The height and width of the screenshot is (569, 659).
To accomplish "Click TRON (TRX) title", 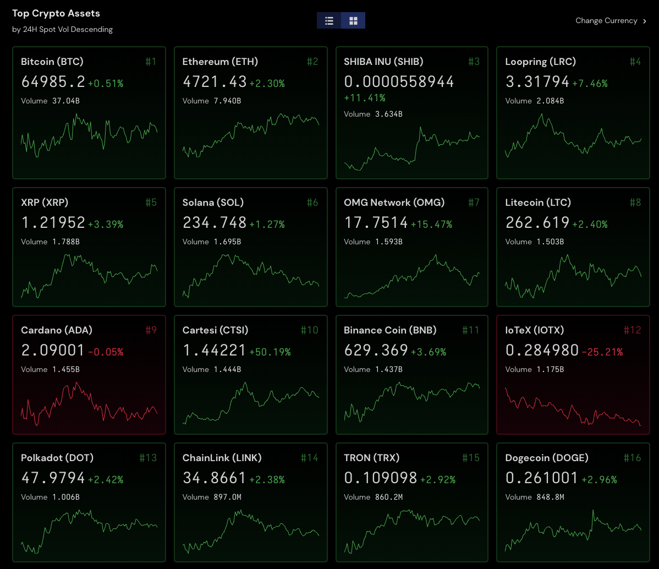I will [371, 457].
